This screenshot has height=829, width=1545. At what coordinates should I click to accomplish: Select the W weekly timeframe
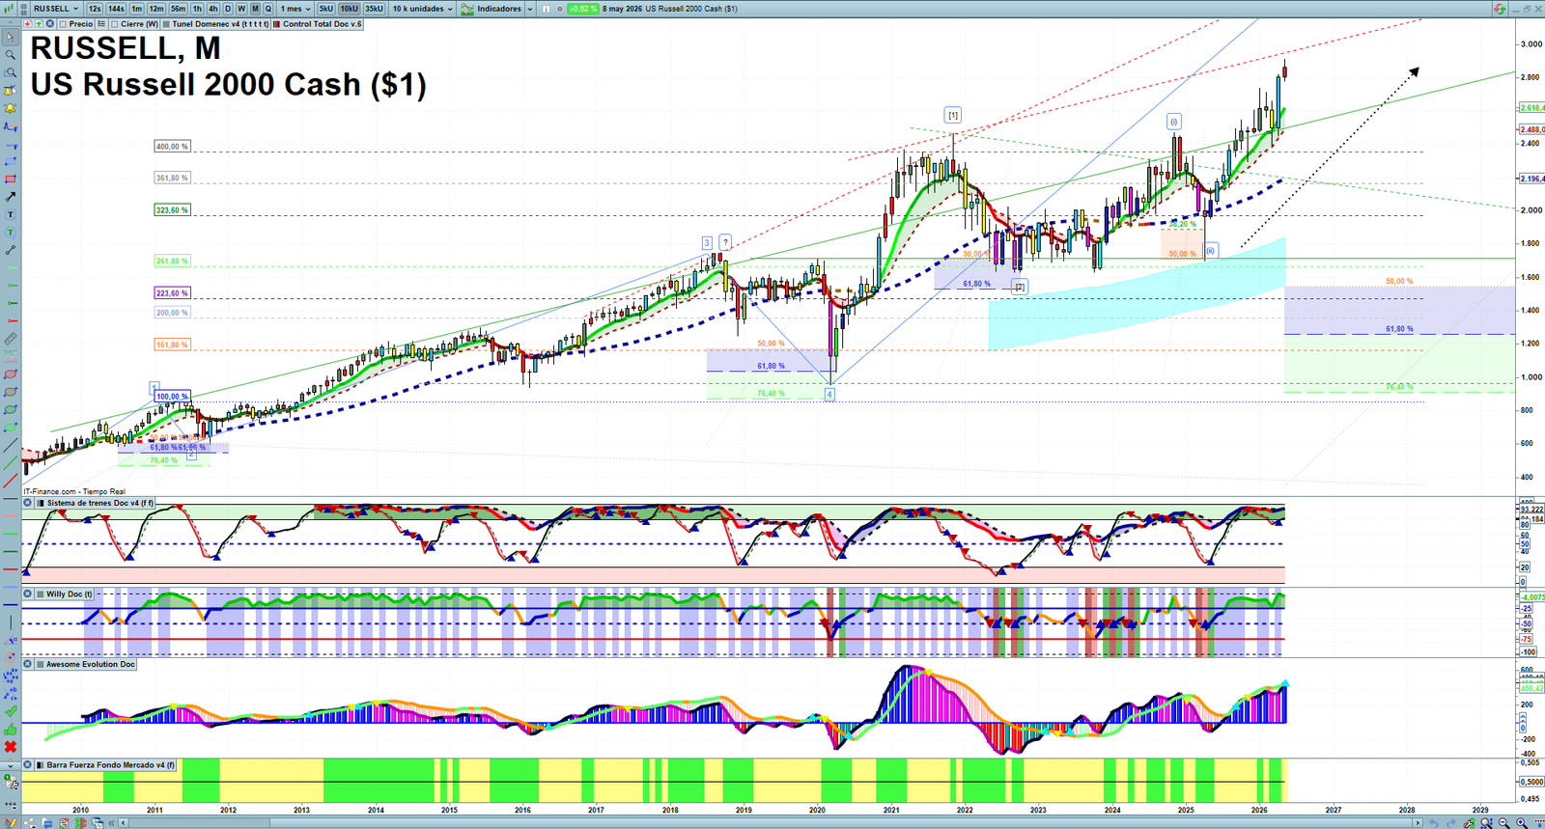pyautogui.click(x=241, y=9)
